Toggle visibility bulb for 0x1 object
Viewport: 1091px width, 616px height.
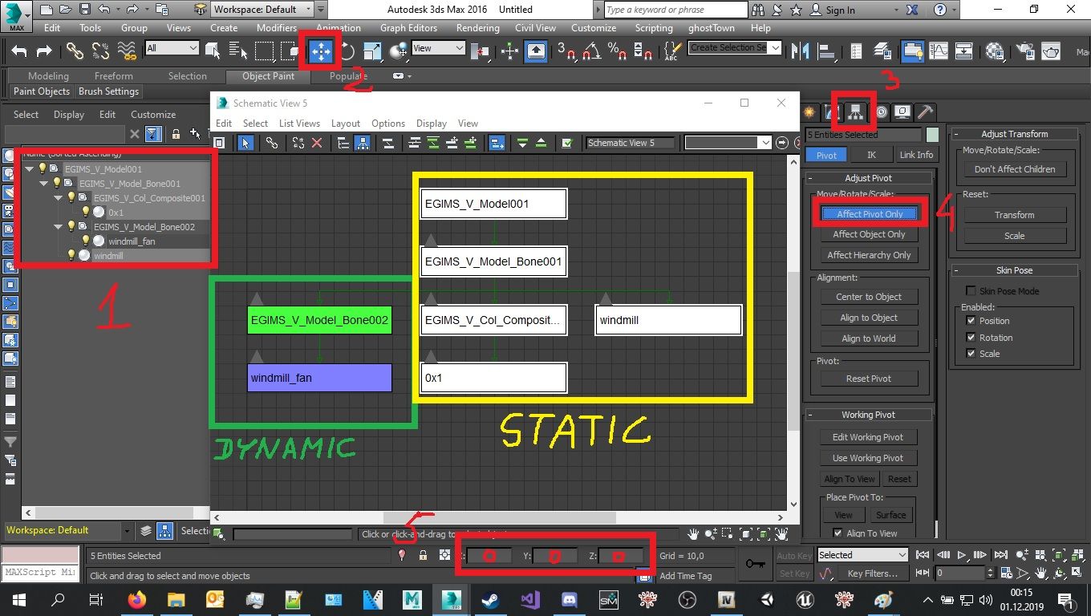pos(86,212)
